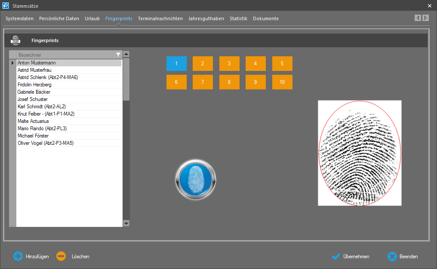Viewport: 437px width, 269px height.
Task: Select employee Gabriele Bäcker in list
Action: pos(34,92)
